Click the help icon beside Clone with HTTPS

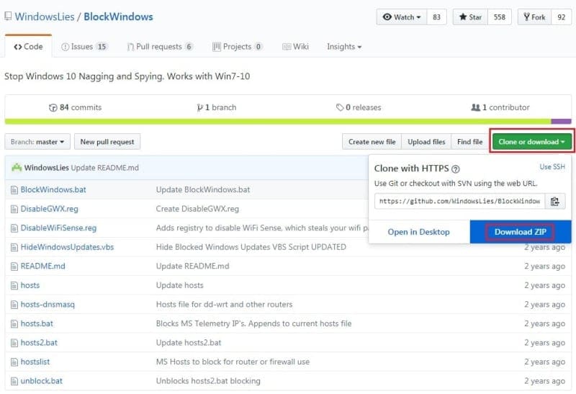coord(456,169)
